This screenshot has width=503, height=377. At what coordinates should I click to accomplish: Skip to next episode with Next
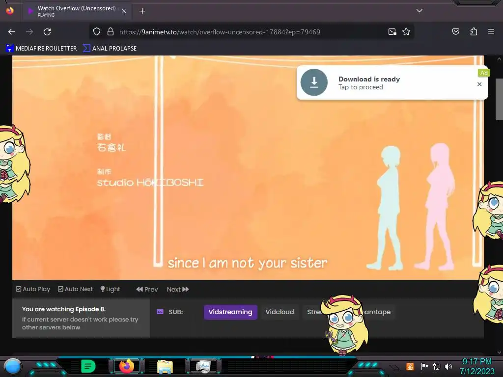tap(178, 289)
